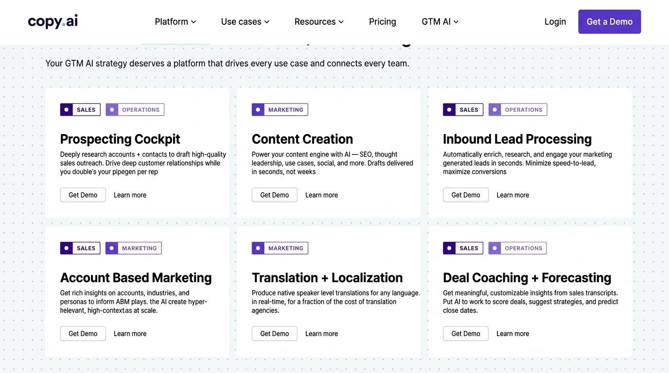Click the Account Based Marketing heading
Viewport: 669px width, 373px height.
pyautogui.click(x=136, y=278)
